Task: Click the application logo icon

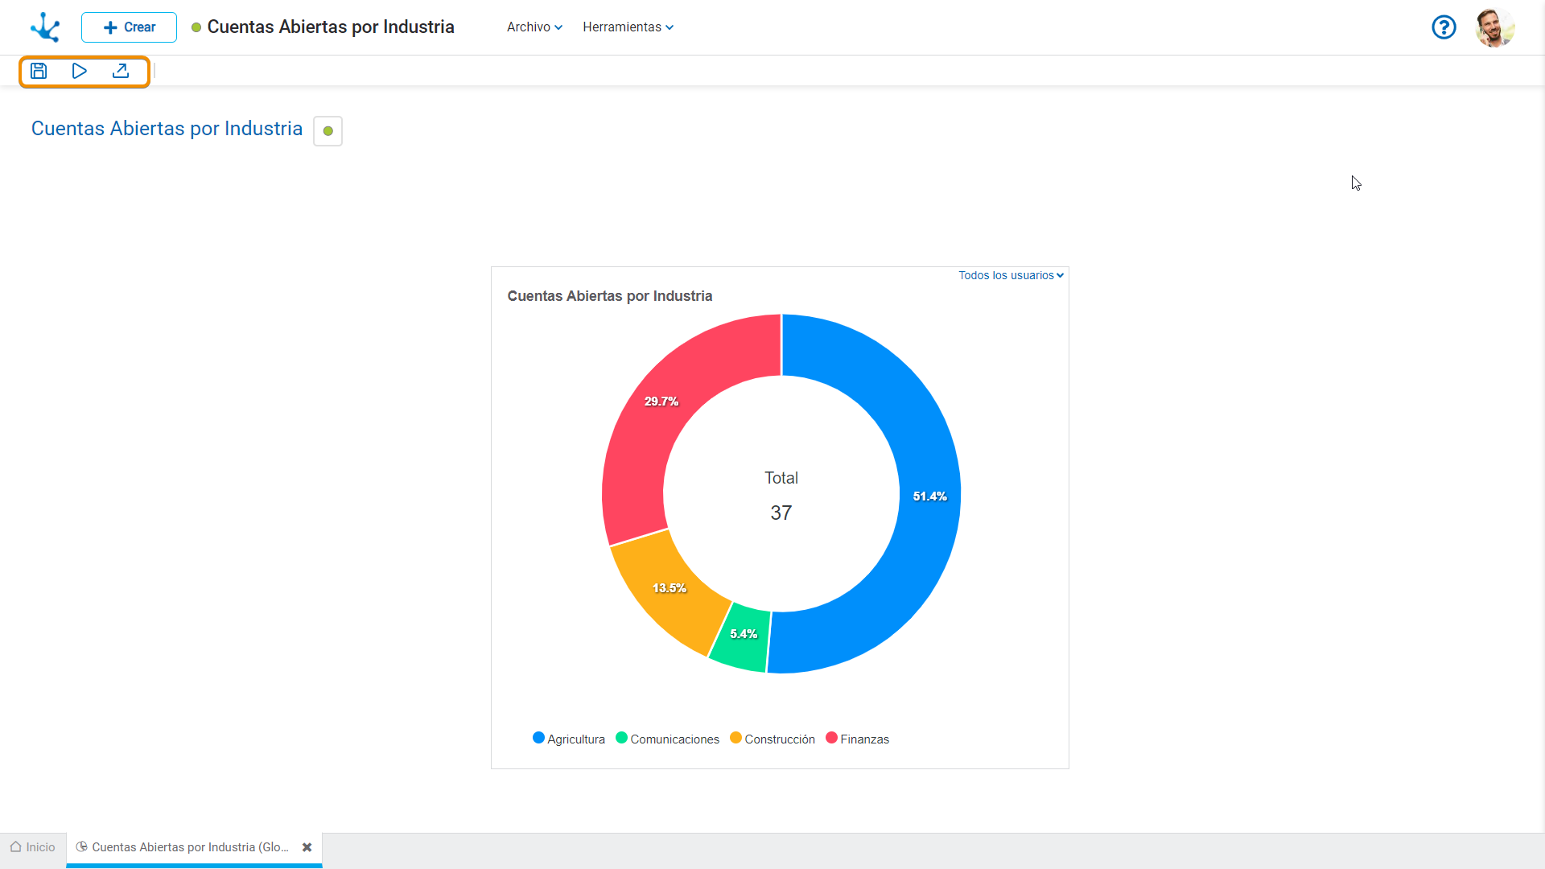Action: (45, 27)
